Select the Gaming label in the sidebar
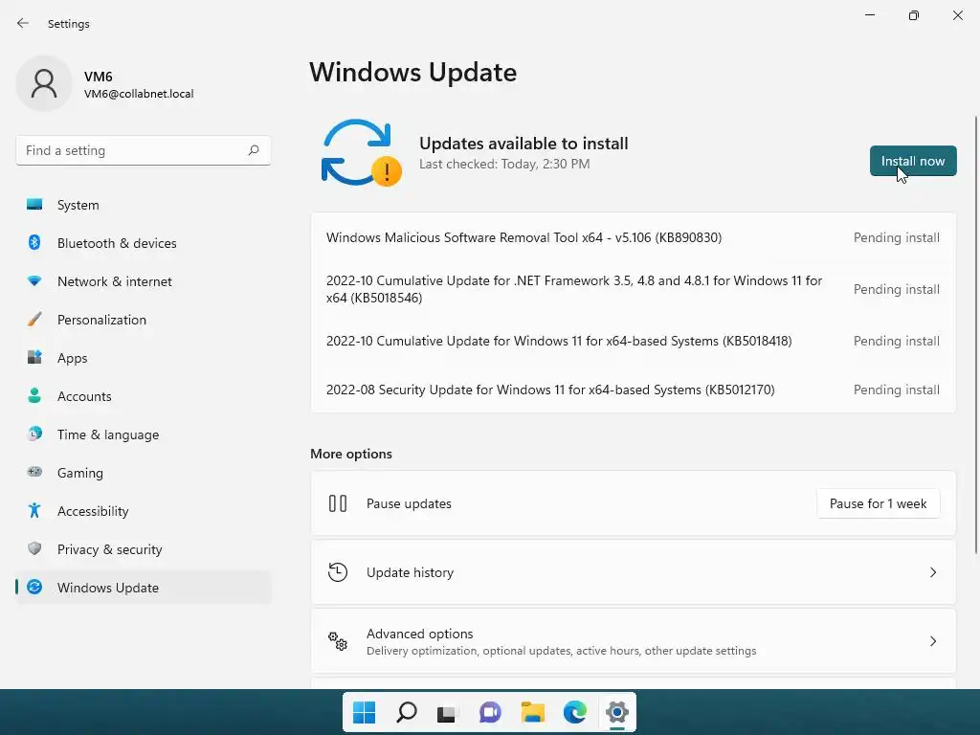Screen dimensions: 980x735 (x=80, y=473)
